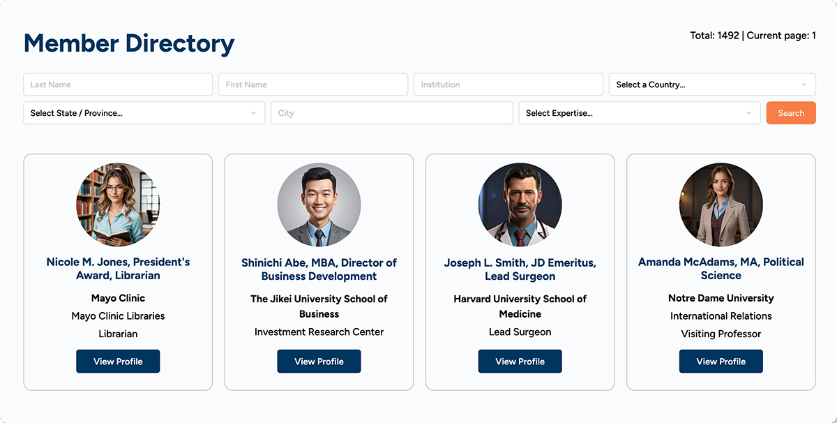View profile of Joseph L. Smith

[x=520, y=362]
